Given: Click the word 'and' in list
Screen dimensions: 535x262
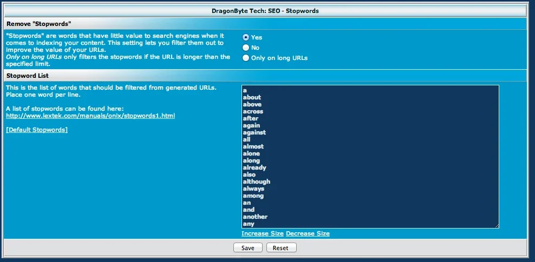Looking at the screenshot, I should 249,210.
